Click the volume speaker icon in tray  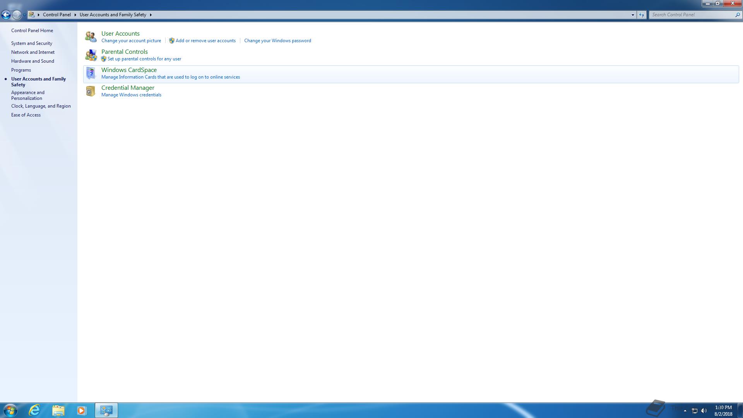704,411
